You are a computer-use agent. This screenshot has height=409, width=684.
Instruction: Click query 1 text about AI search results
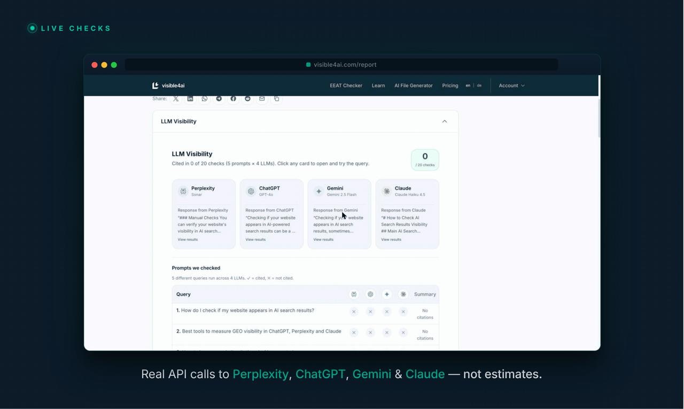(x=247, y=310)
